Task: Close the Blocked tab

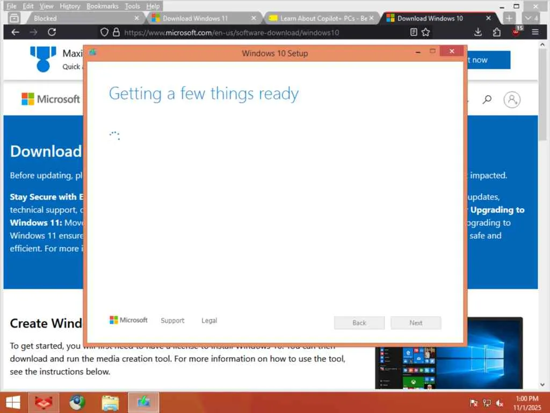Action: click(136, 18)
